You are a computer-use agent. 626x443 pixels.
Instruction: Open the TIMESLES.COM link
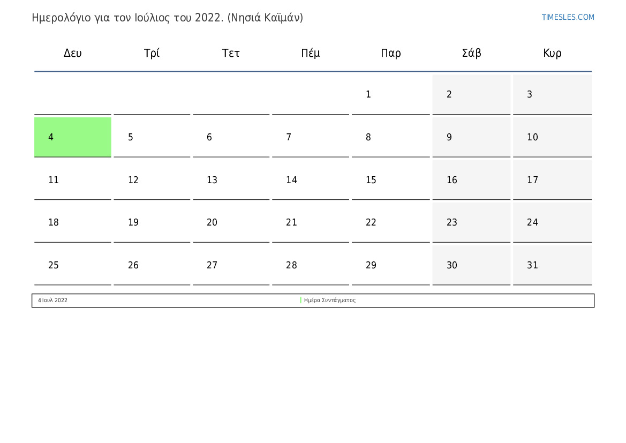568,17
